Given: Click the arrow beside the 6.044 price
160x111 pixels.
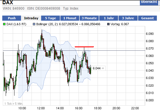Looking at the screenshot, I should 103,68.
